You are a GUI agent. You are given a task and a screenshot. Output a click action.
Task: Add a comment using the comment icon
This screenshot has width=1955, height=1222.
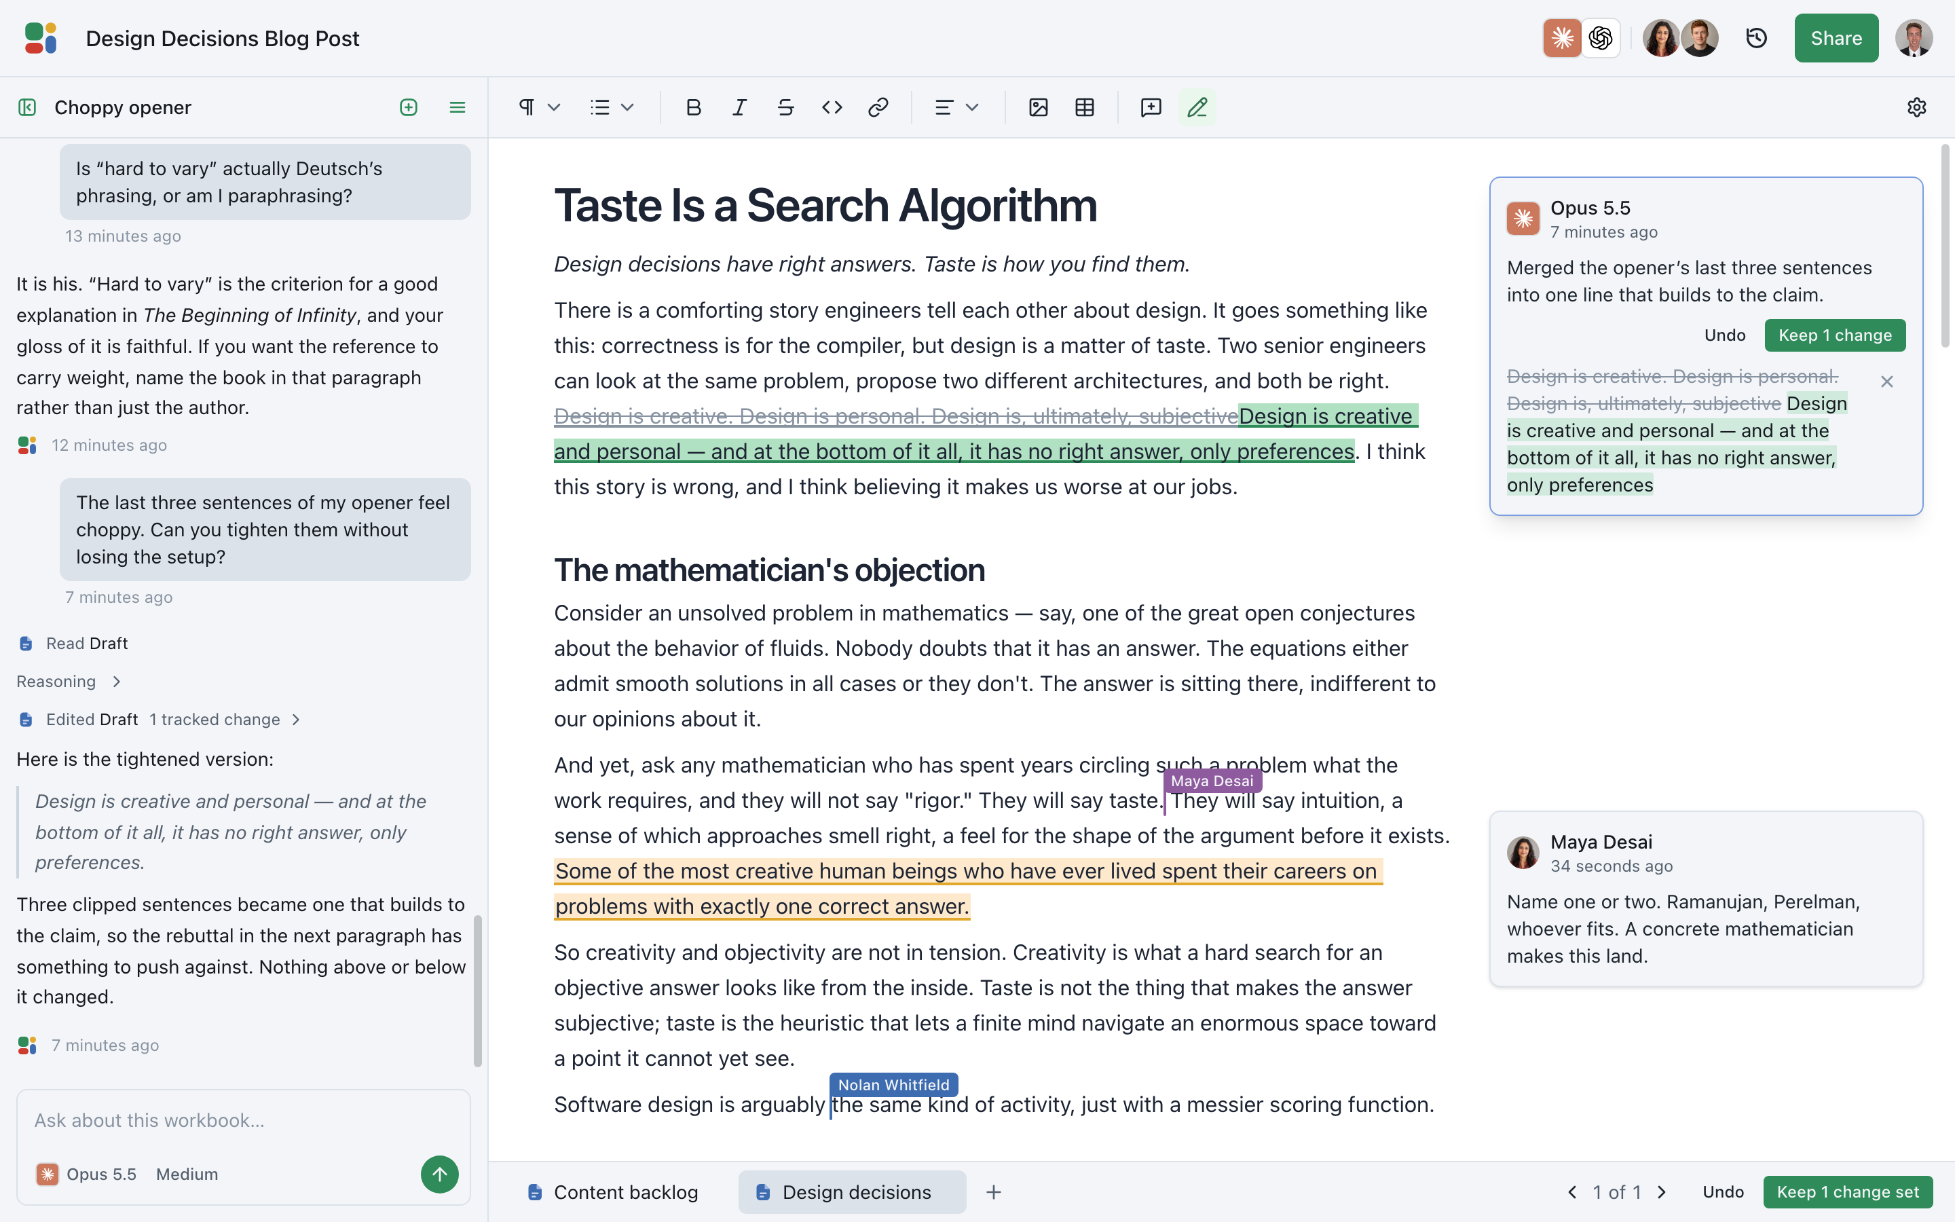click(x=1151, y=107)
